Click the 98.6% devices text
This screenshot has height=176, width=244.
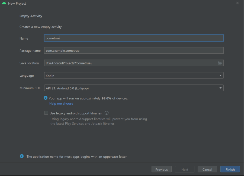pyautogui.click(x=88, y=98)
